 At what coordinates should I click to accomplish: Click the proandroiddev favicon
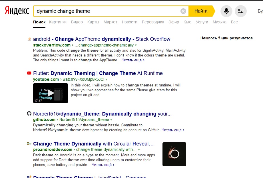(29, 143)
